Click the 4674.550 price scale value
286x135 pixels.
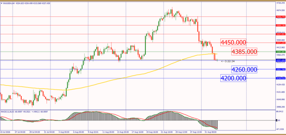281,10
